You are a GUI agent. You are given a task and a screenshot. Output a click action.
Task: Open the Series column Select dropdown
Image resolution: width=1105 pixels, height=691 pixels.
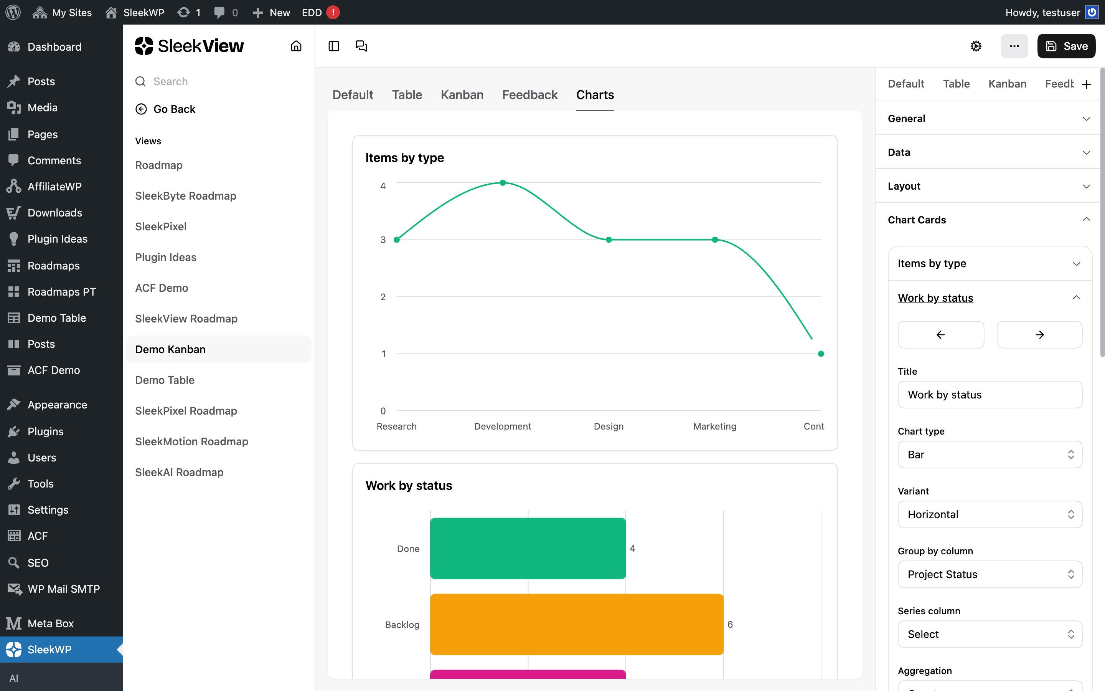[x=990, y=634]
